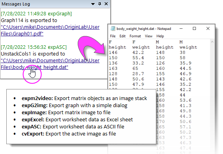The height and width of the screenshot is (154, 223).
Task: Click the 11:49:28 expGraph timestamp line
Action: pos(36,14)
